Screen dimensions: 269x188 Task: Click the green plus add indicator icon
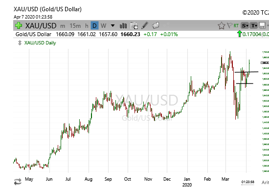click(x=19, y=25)
